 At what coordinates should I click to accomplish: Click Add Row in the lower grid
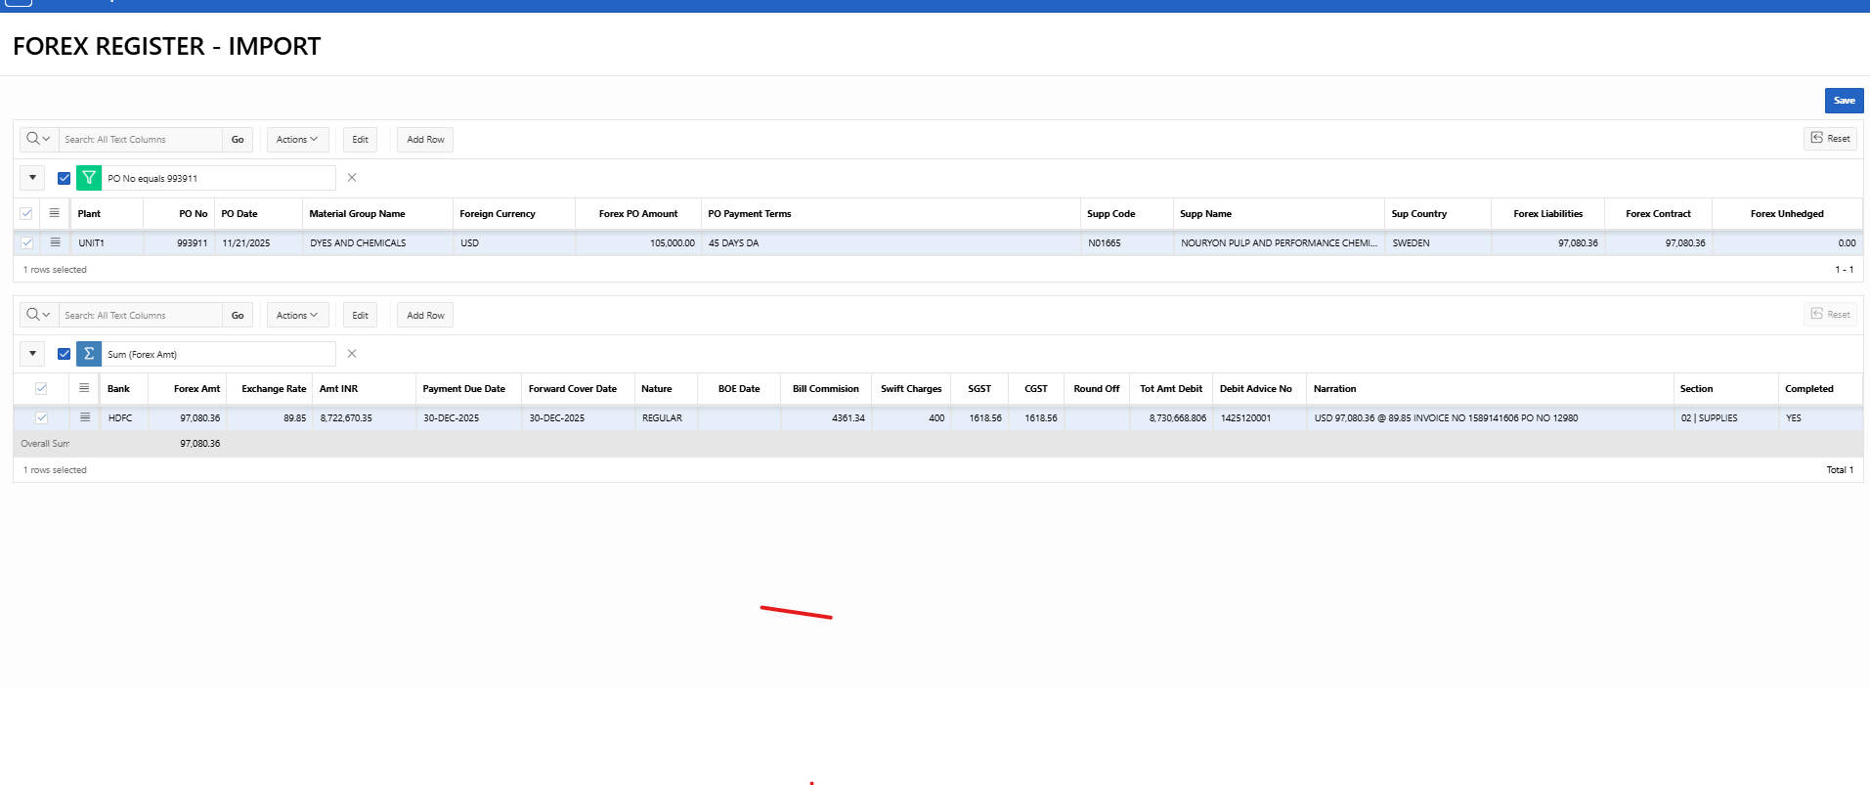425,316
